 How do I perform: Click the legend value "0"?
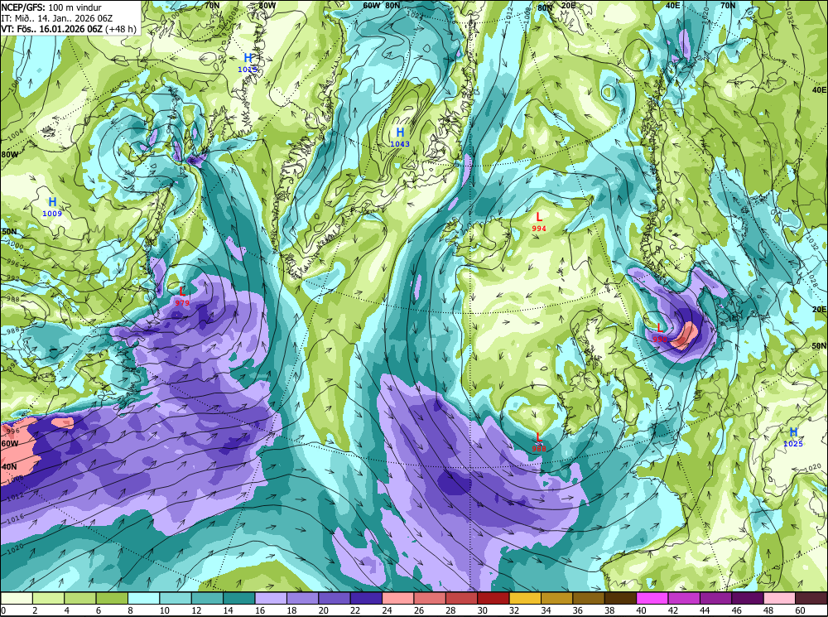[x=4, y=610]
